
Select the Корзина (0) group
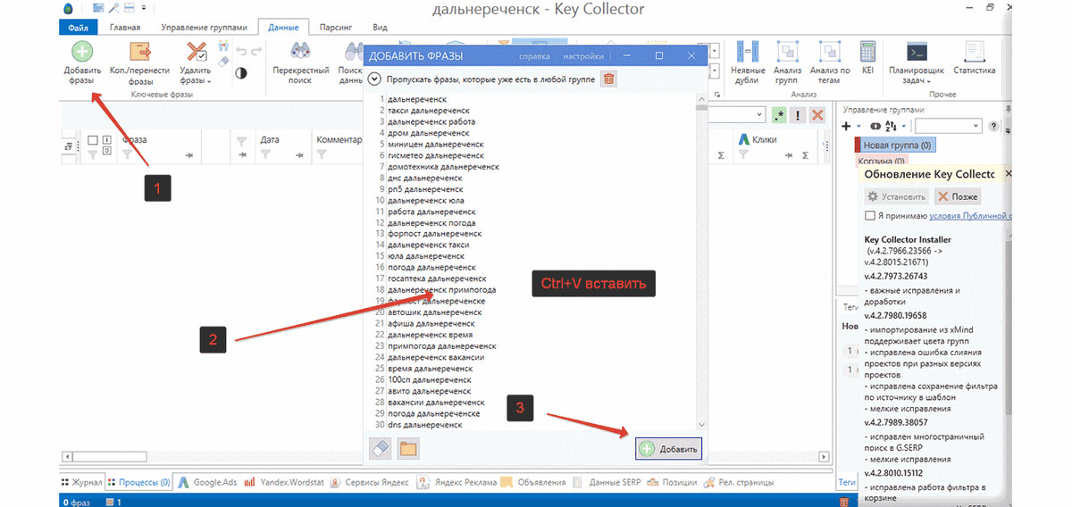tap(882, 161)
